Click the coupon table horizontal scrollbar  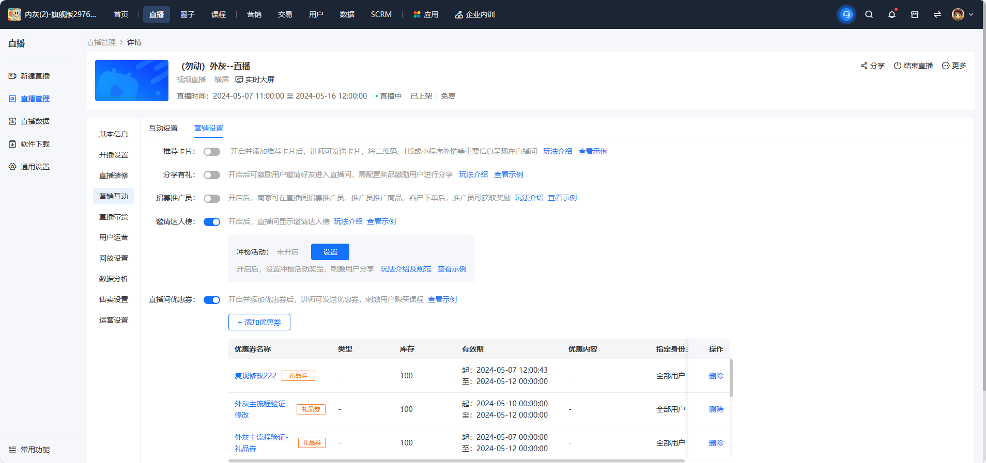pos(456,460)
